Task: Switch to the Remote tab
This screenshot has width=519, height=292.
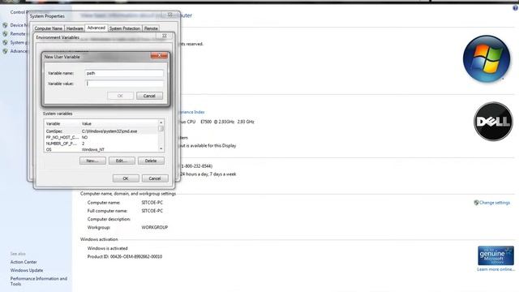Action: click(151, 28)
